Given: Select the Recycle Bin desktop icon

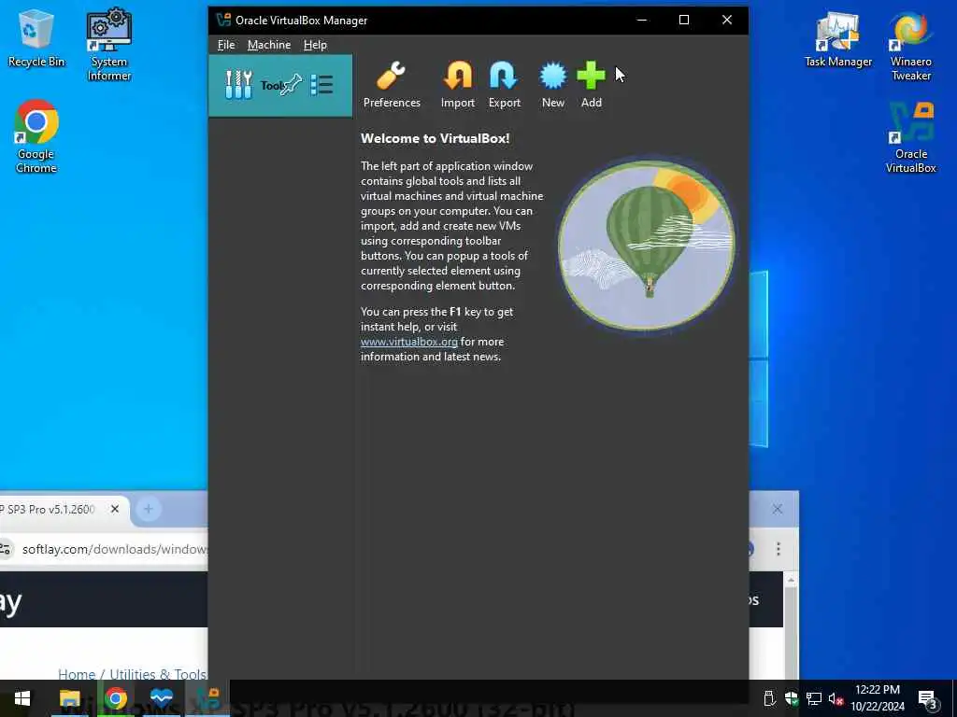Looking at the screenshot, I should coord(36,38).
